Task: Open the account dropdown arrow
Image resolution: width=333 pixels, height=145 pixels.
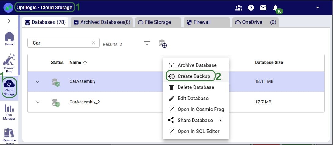Action: tap(318, 7)
